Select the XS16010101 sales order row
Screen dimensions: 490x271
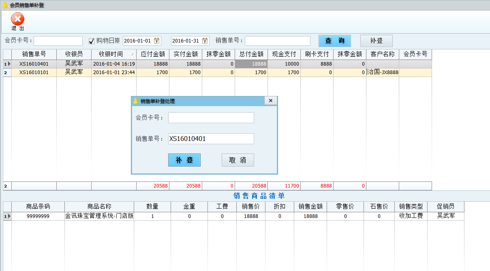(34, 73)
